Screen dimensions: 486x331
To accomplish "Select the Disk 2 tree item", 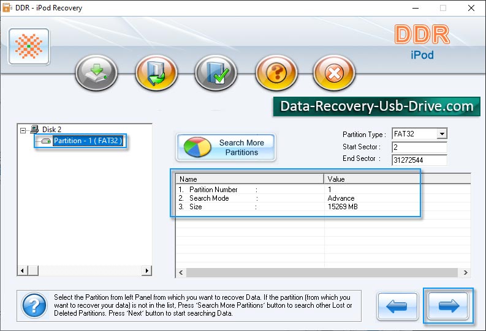I will 51,129.
